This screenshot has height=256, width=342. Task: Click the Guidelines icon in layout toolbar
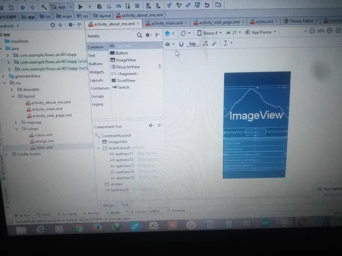point(225,43)
